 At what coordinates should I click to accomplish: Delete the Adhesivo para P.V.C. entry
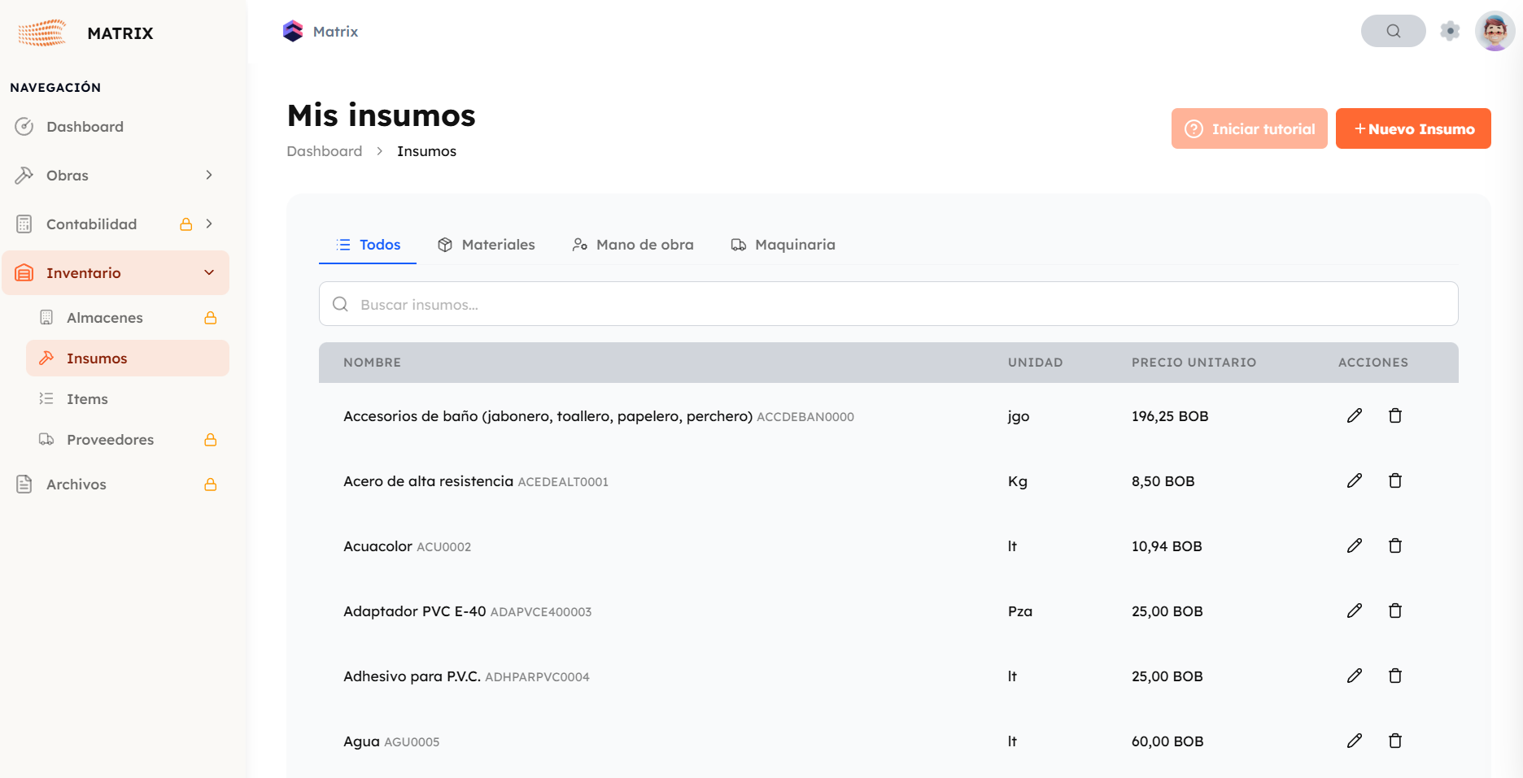[x=1394, y=676]
